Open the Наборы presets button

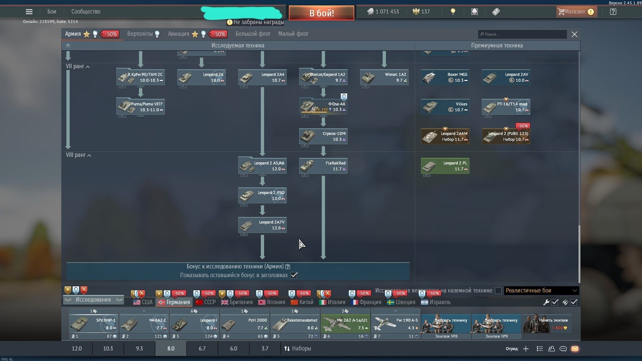[x=298, y=349]
